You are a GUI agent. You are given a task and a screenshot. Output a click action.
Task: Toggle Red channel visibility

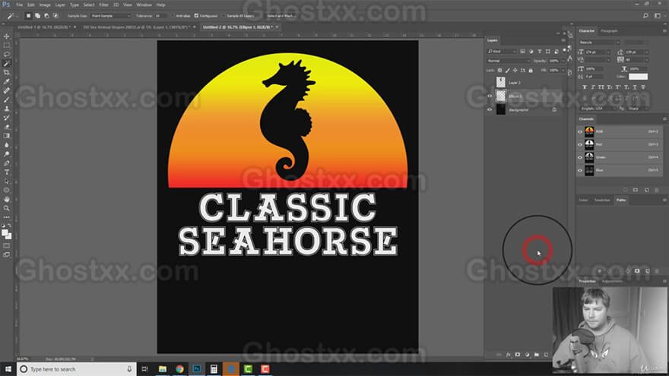(x=580, y=144)
